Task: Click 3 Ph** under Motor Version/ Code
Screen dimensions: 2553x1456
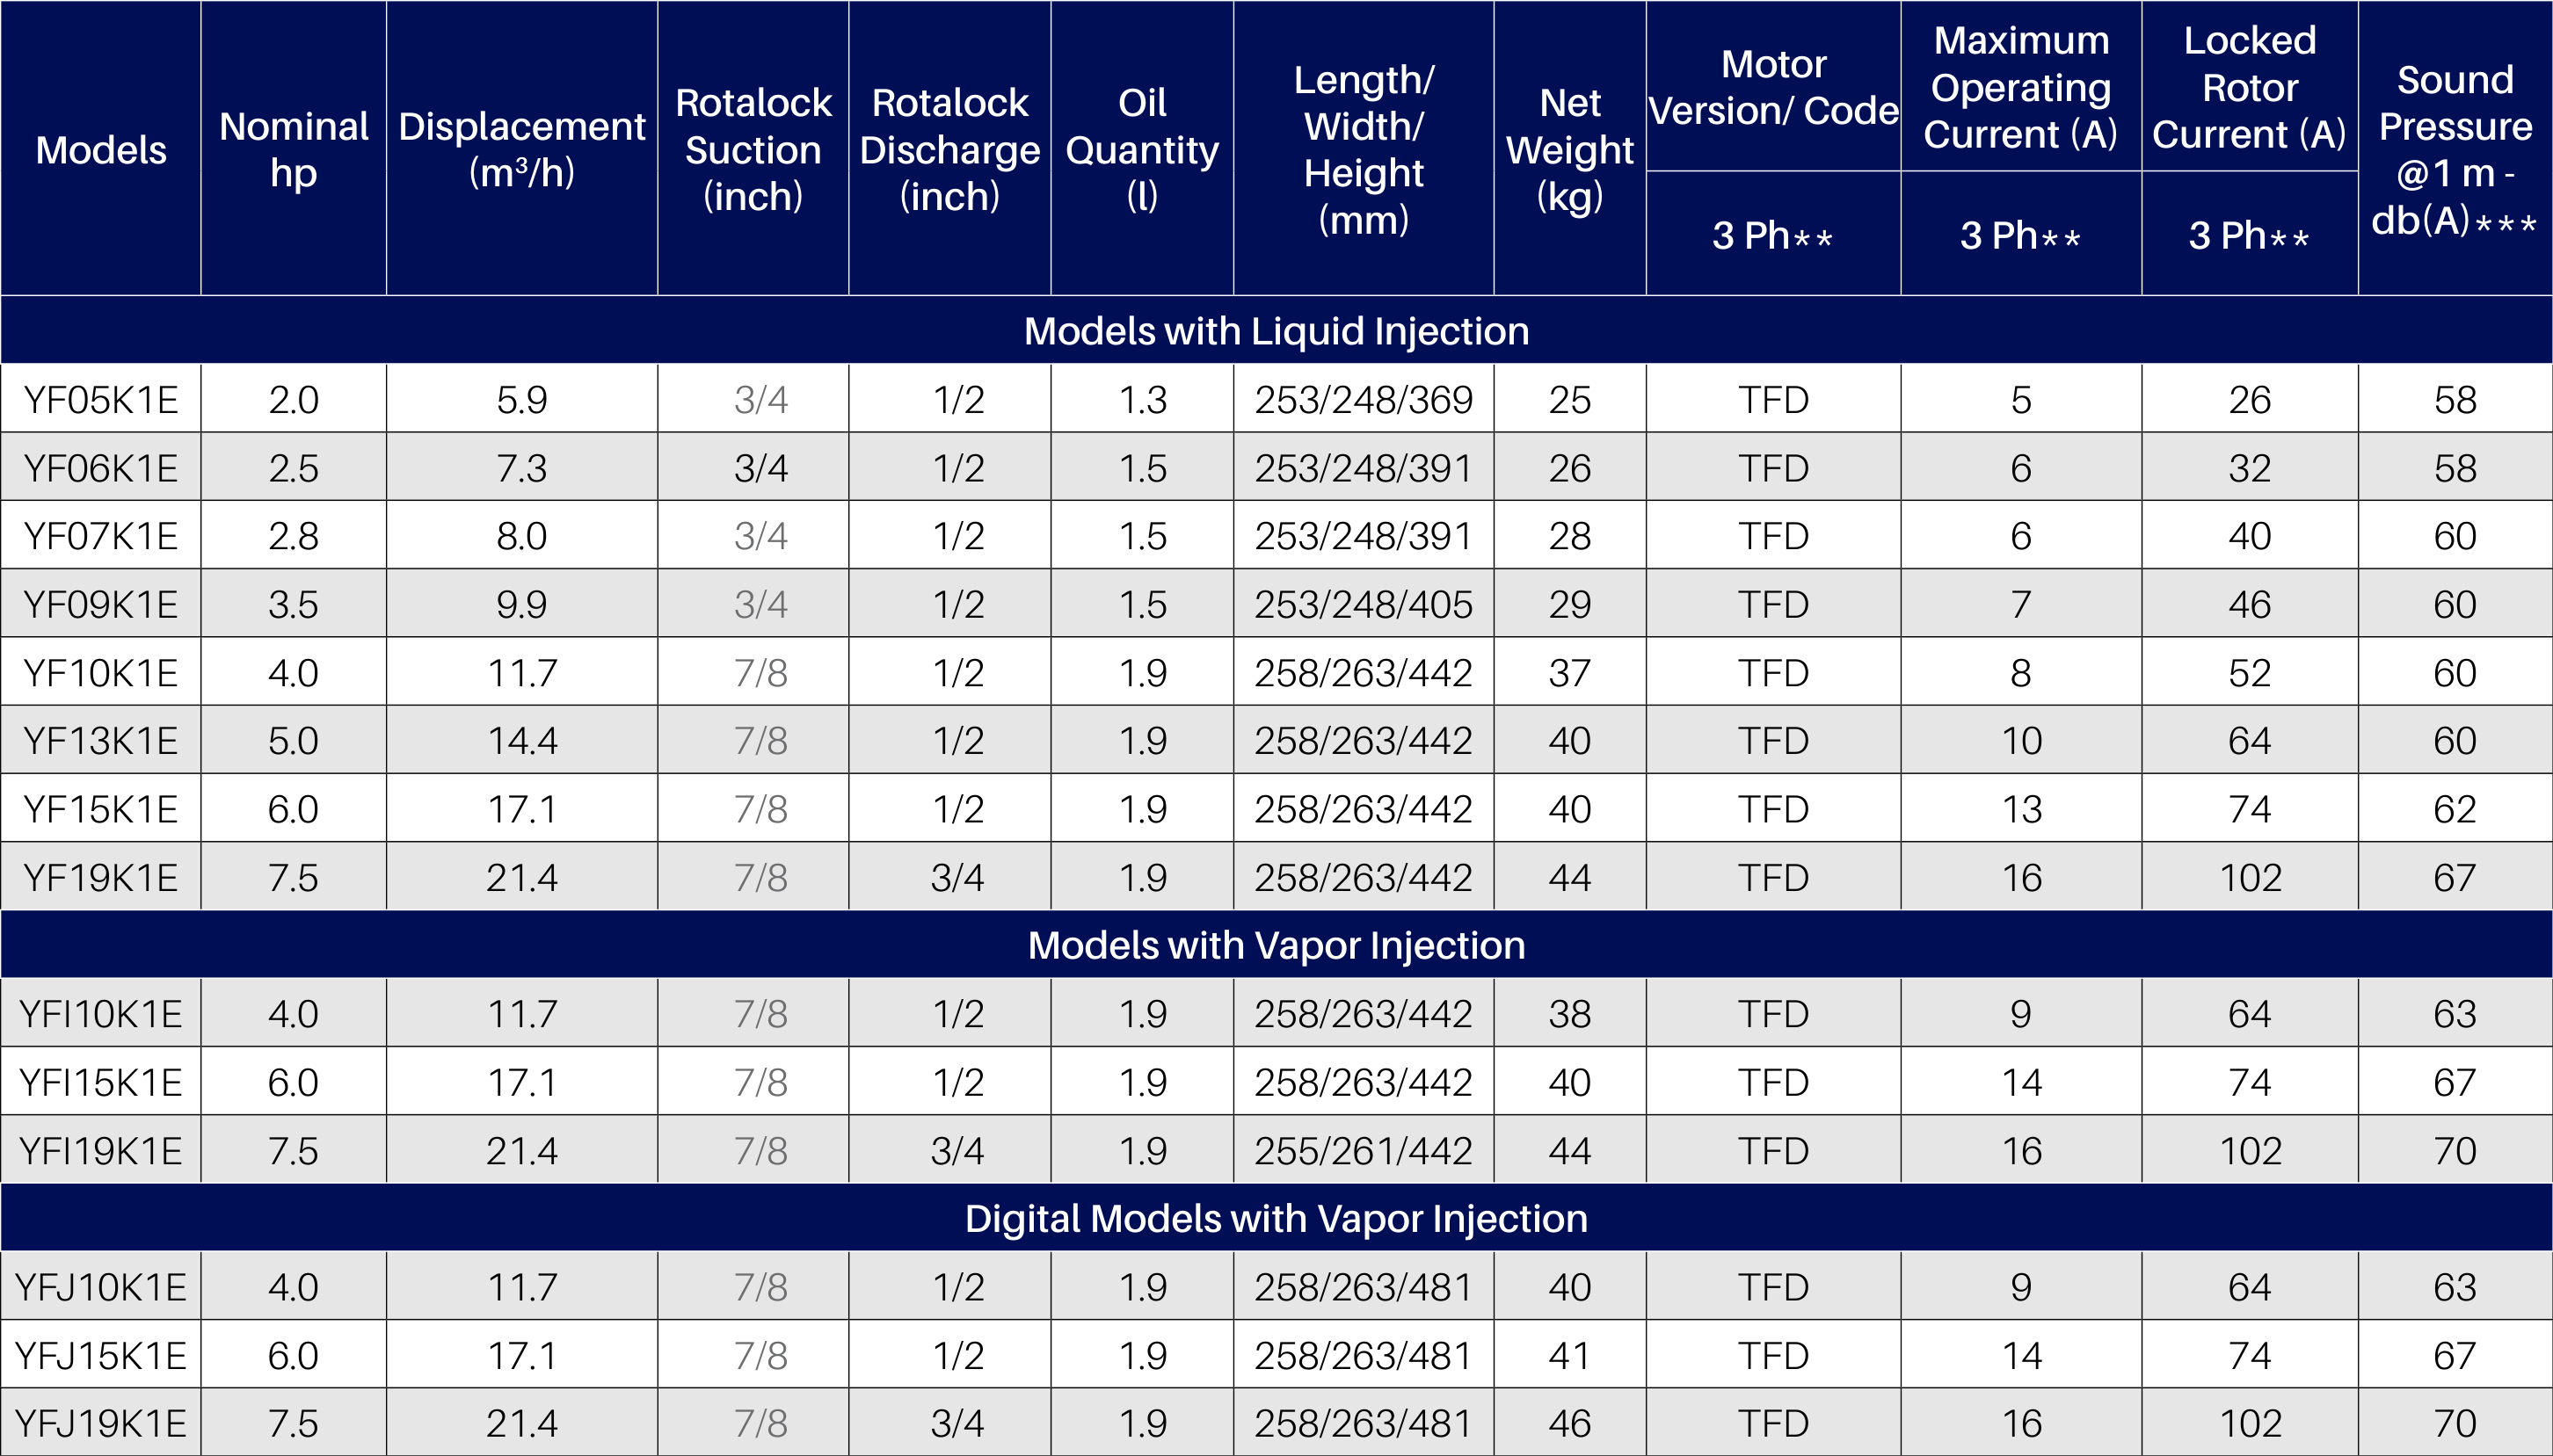Action: click(x=1772, y=235)
